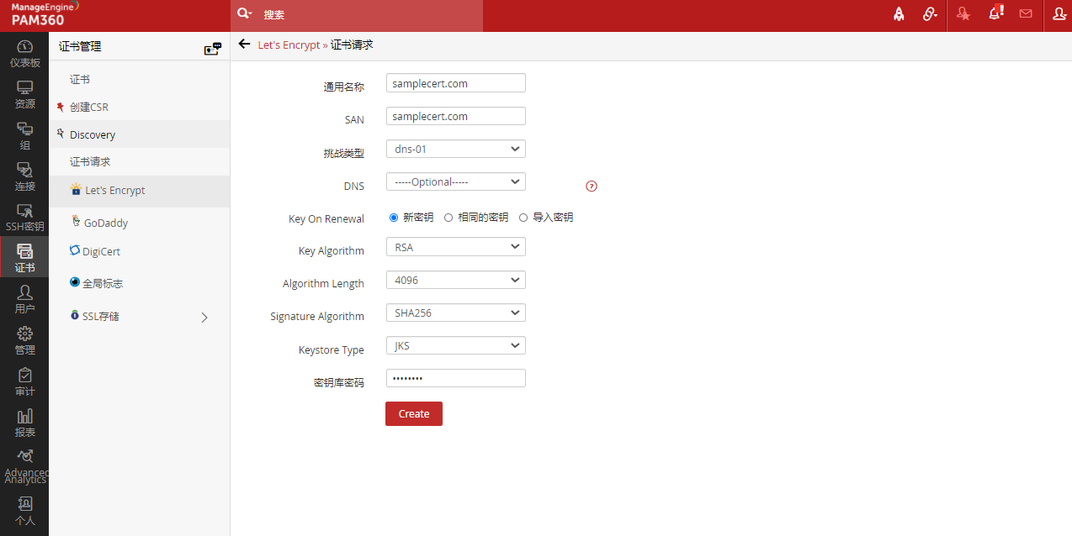The width and height of the screenshot is (1072, 536).
Task: Click the SAN input field
Action: point(456,116)
